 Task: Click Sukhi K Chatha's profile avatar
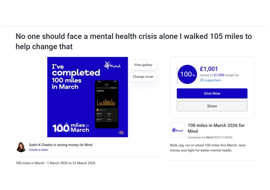[21, 147]
